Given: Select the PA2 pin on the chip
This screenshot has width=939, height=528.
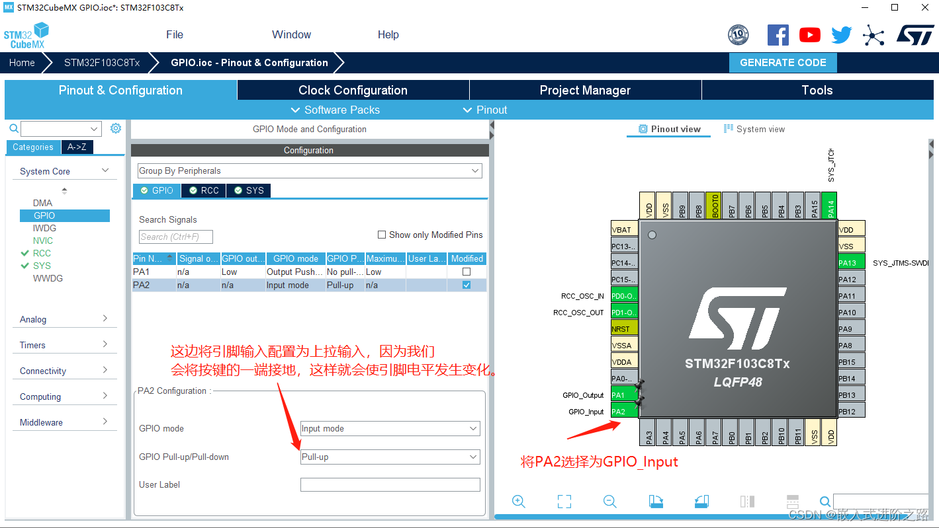Looking at the screenshot, I should point(624,412).
